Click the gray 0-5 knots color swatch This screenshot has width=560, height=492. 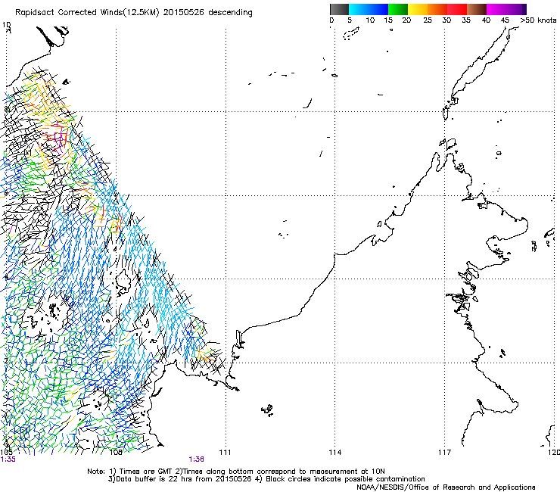point(339,9)
